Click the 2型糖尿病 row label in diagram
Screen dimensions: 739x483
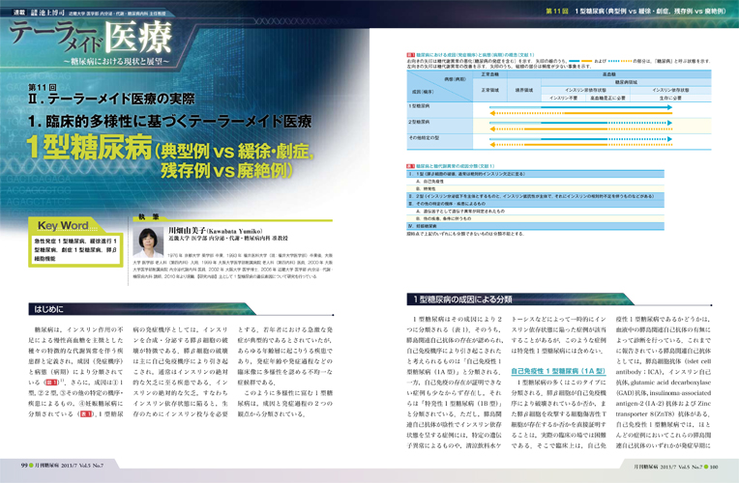pos(419,122)
